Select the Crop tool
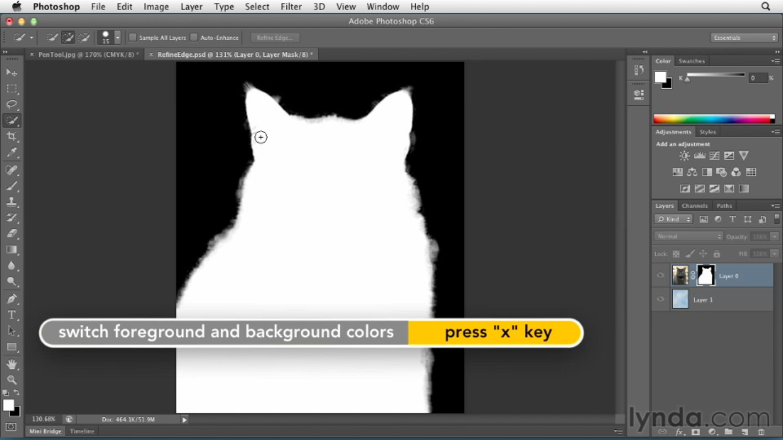 (12, 136)
